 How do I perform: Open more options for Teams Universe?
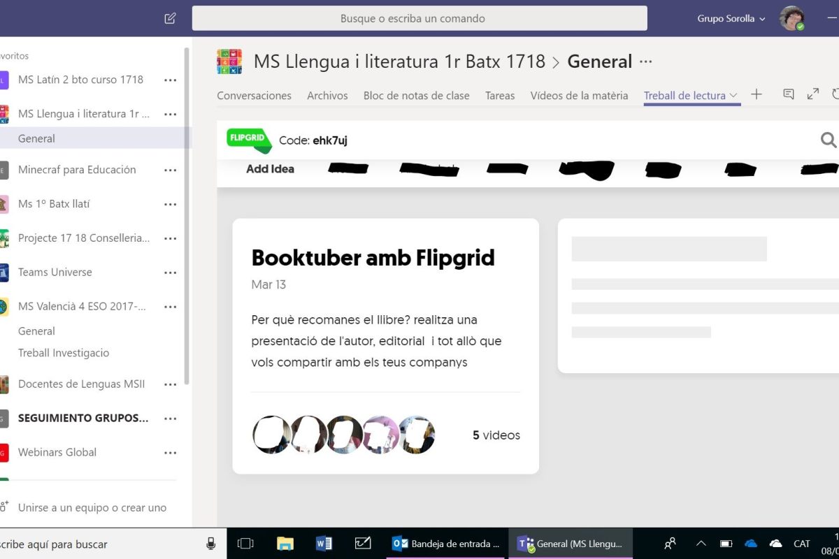point(170,273)
